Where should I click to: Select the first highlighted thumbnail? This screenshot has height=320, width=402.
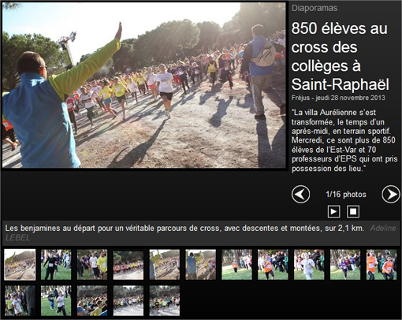(20, 265)
